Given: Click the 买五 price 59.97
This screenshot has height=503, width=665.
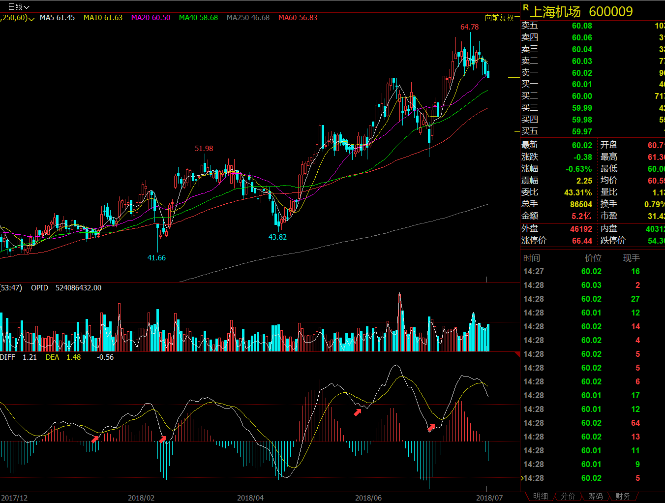Looking at the screenshot, I should 582,131.
